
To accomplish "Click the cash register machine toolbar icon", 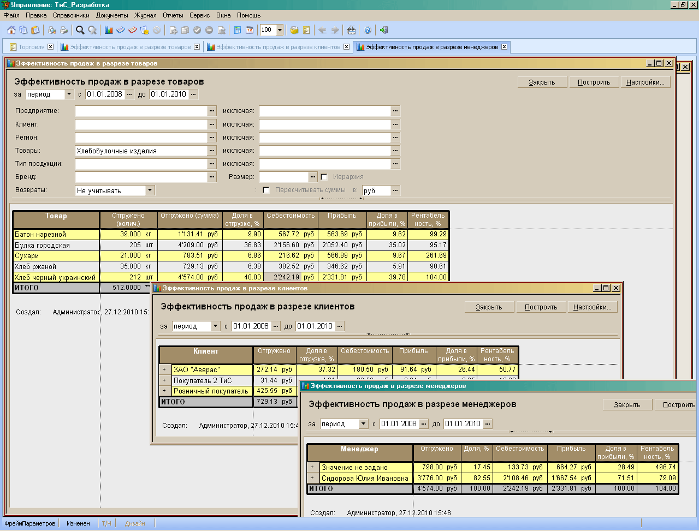I will point(351,30).
